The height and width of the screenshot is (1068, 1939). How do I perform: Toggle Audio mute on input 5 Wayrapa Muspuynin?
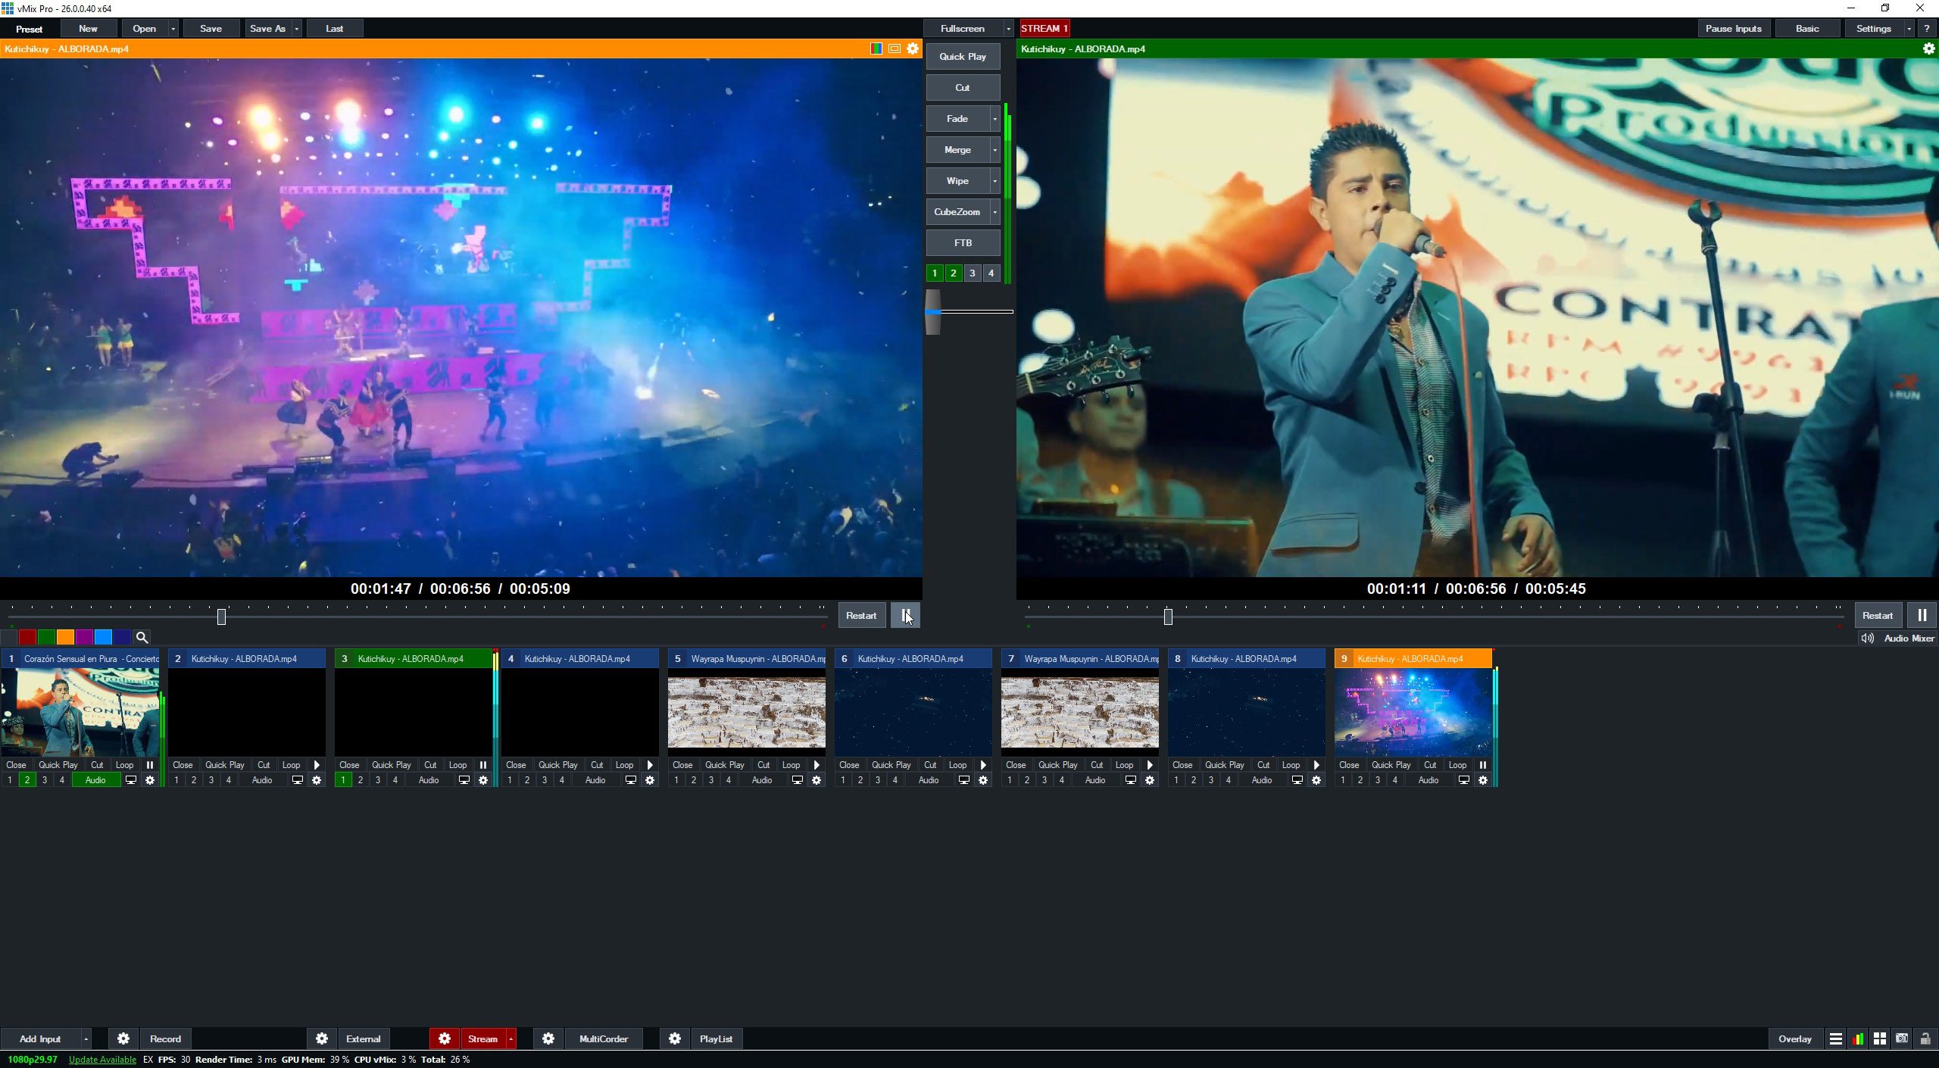tap(762, 779)
